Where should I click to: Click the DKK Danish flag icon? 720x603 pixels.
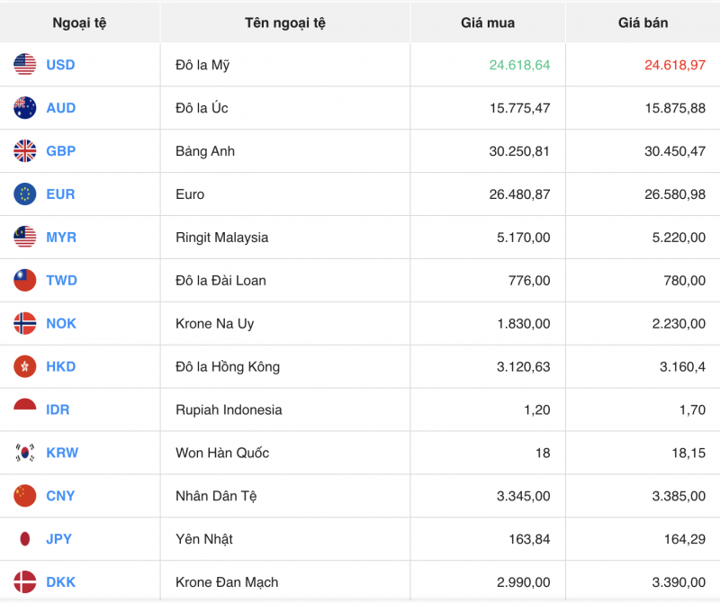[24, 582]
